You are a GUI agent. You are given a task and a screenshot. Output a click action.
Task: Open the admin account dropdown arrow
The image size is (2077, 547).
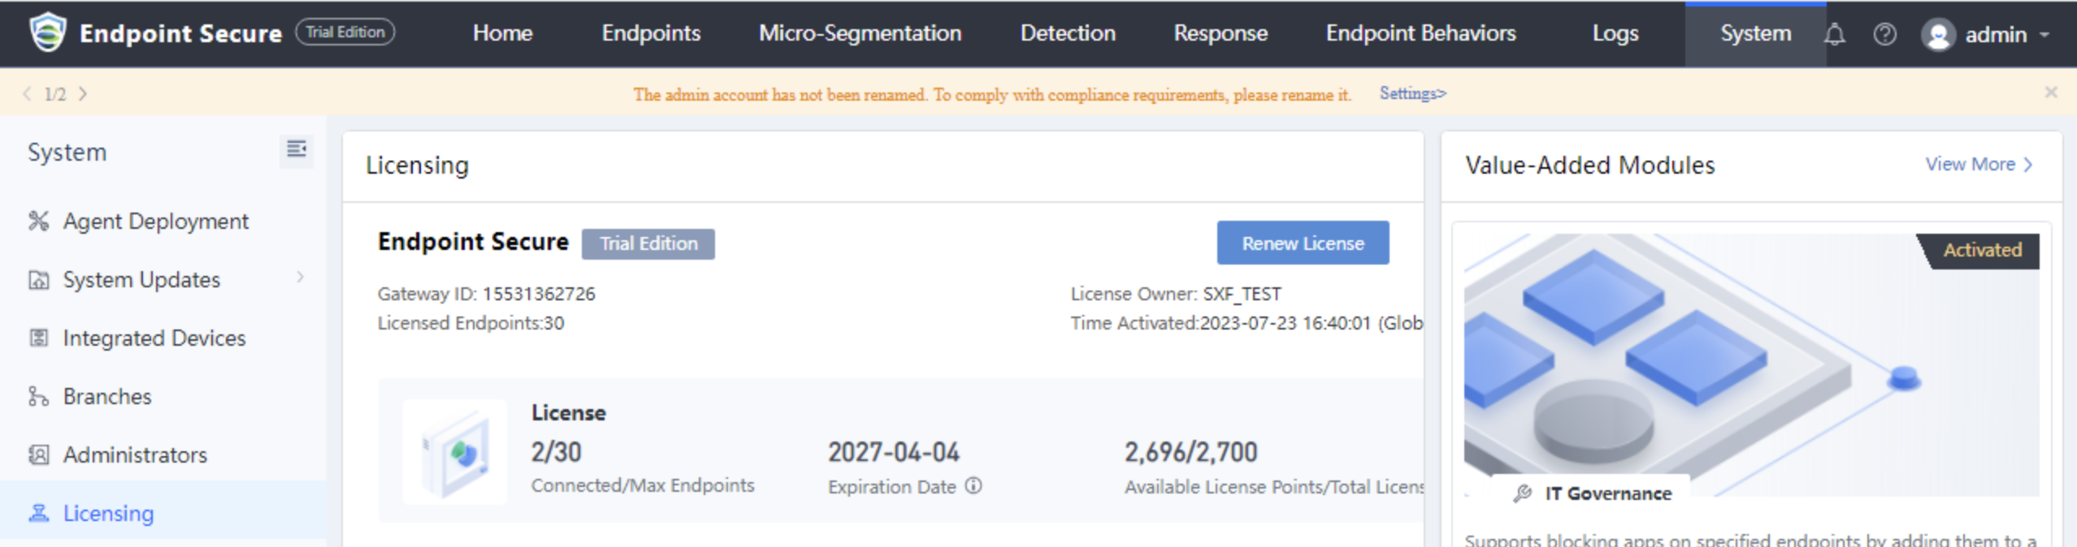point(2045,35)
